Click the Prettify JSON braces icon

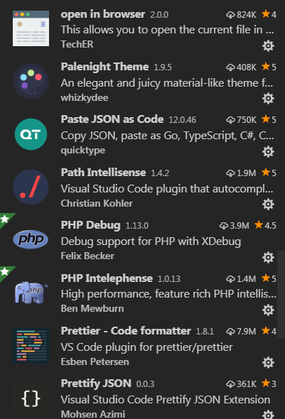pos(31,399)
